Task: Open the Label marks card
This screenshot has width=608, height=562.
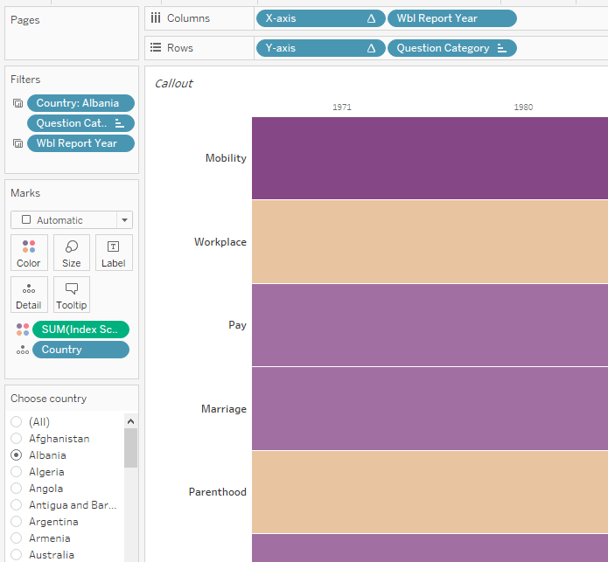Action: [114, 253]
